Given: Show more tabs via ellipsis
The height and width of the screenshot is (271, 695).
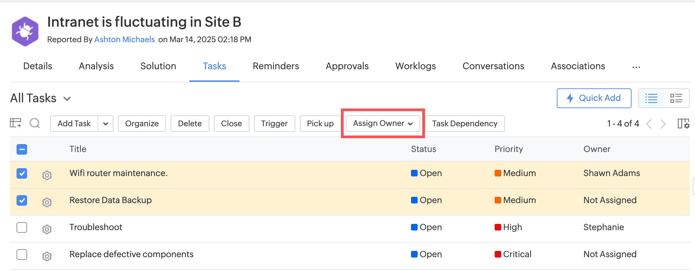Looking at the screenshot, I should point(636,67).
